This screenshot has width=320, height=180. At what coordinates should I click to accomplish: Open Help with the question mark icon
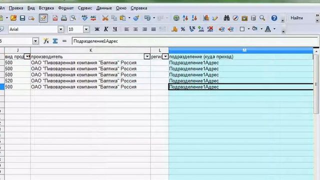(274, 18)
